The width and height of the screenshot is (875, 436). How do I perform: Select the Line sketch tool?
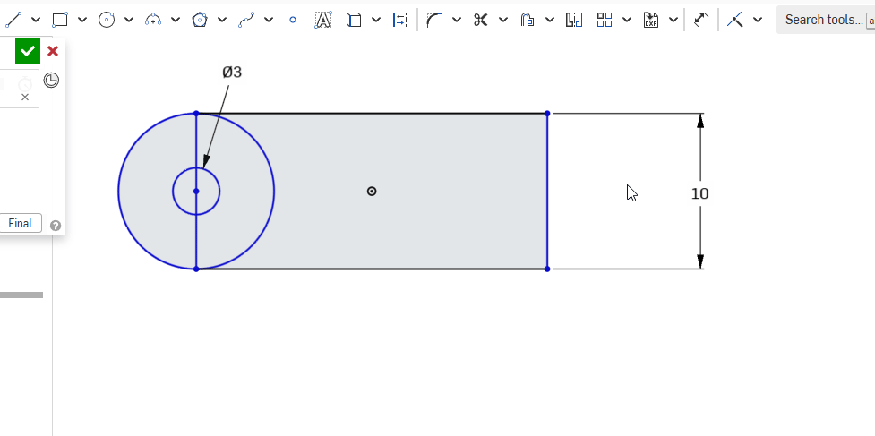pos(13,20)
